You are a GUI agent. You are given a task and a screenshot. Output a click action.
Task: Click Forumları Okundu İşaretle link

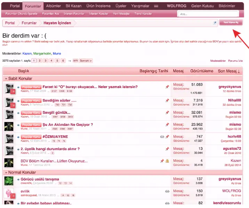pyautogui.click(x=22, y=14)
